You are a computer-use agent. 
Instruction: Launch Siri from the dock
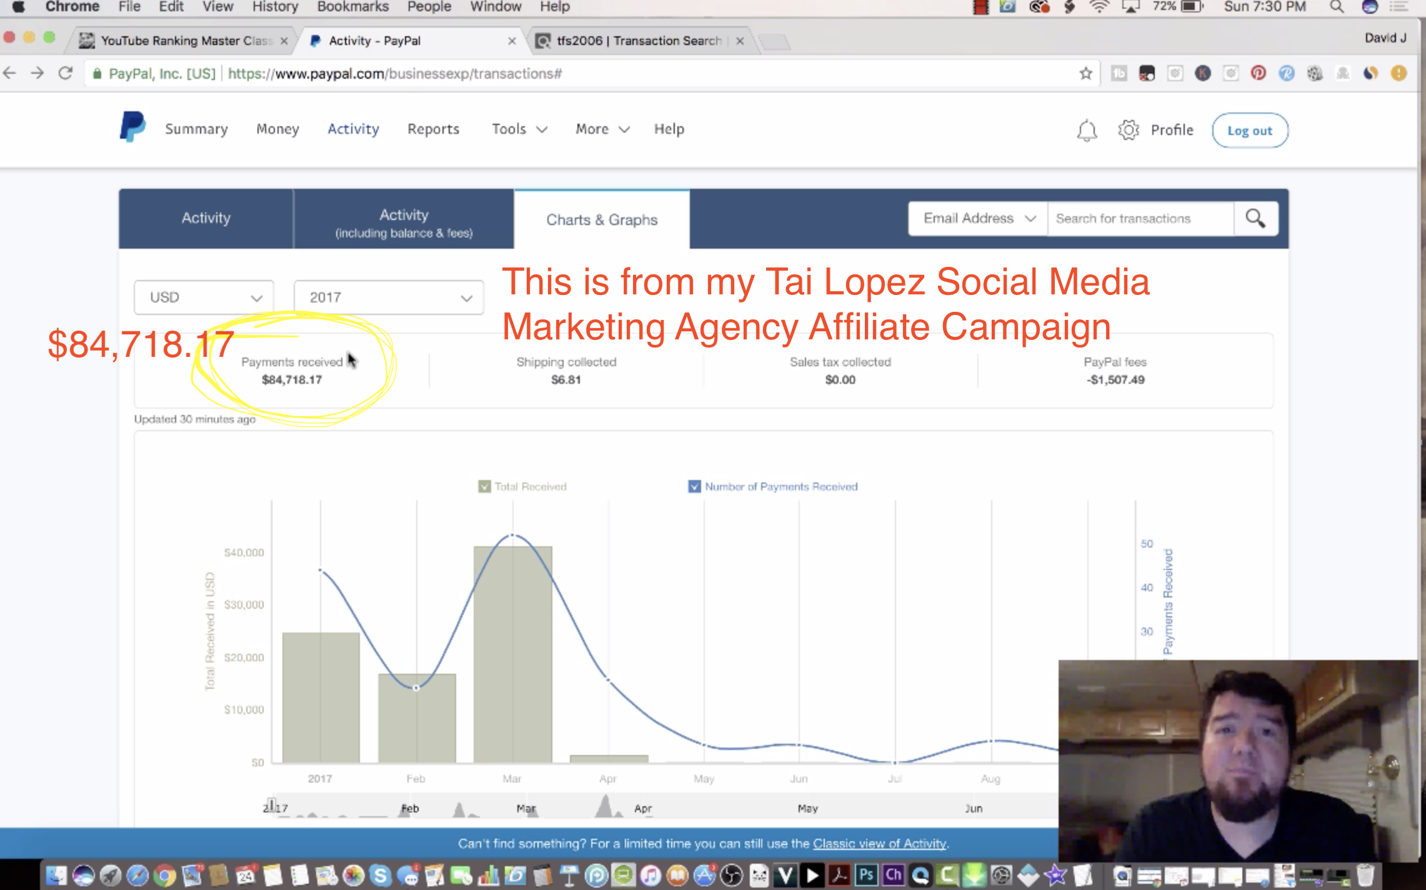coord(83,876)
